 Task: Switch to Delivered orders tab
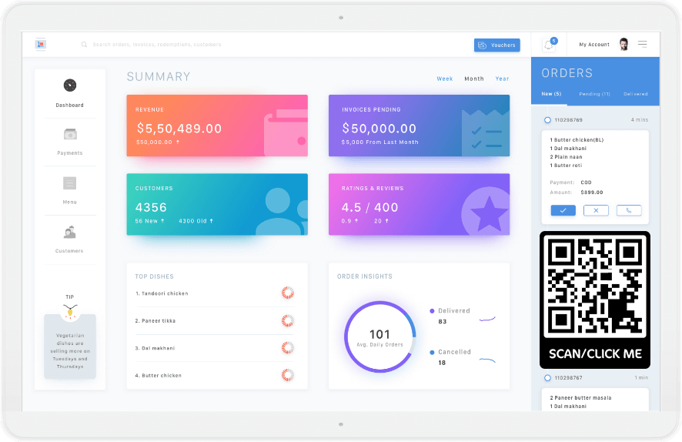[x=636, y=94]
